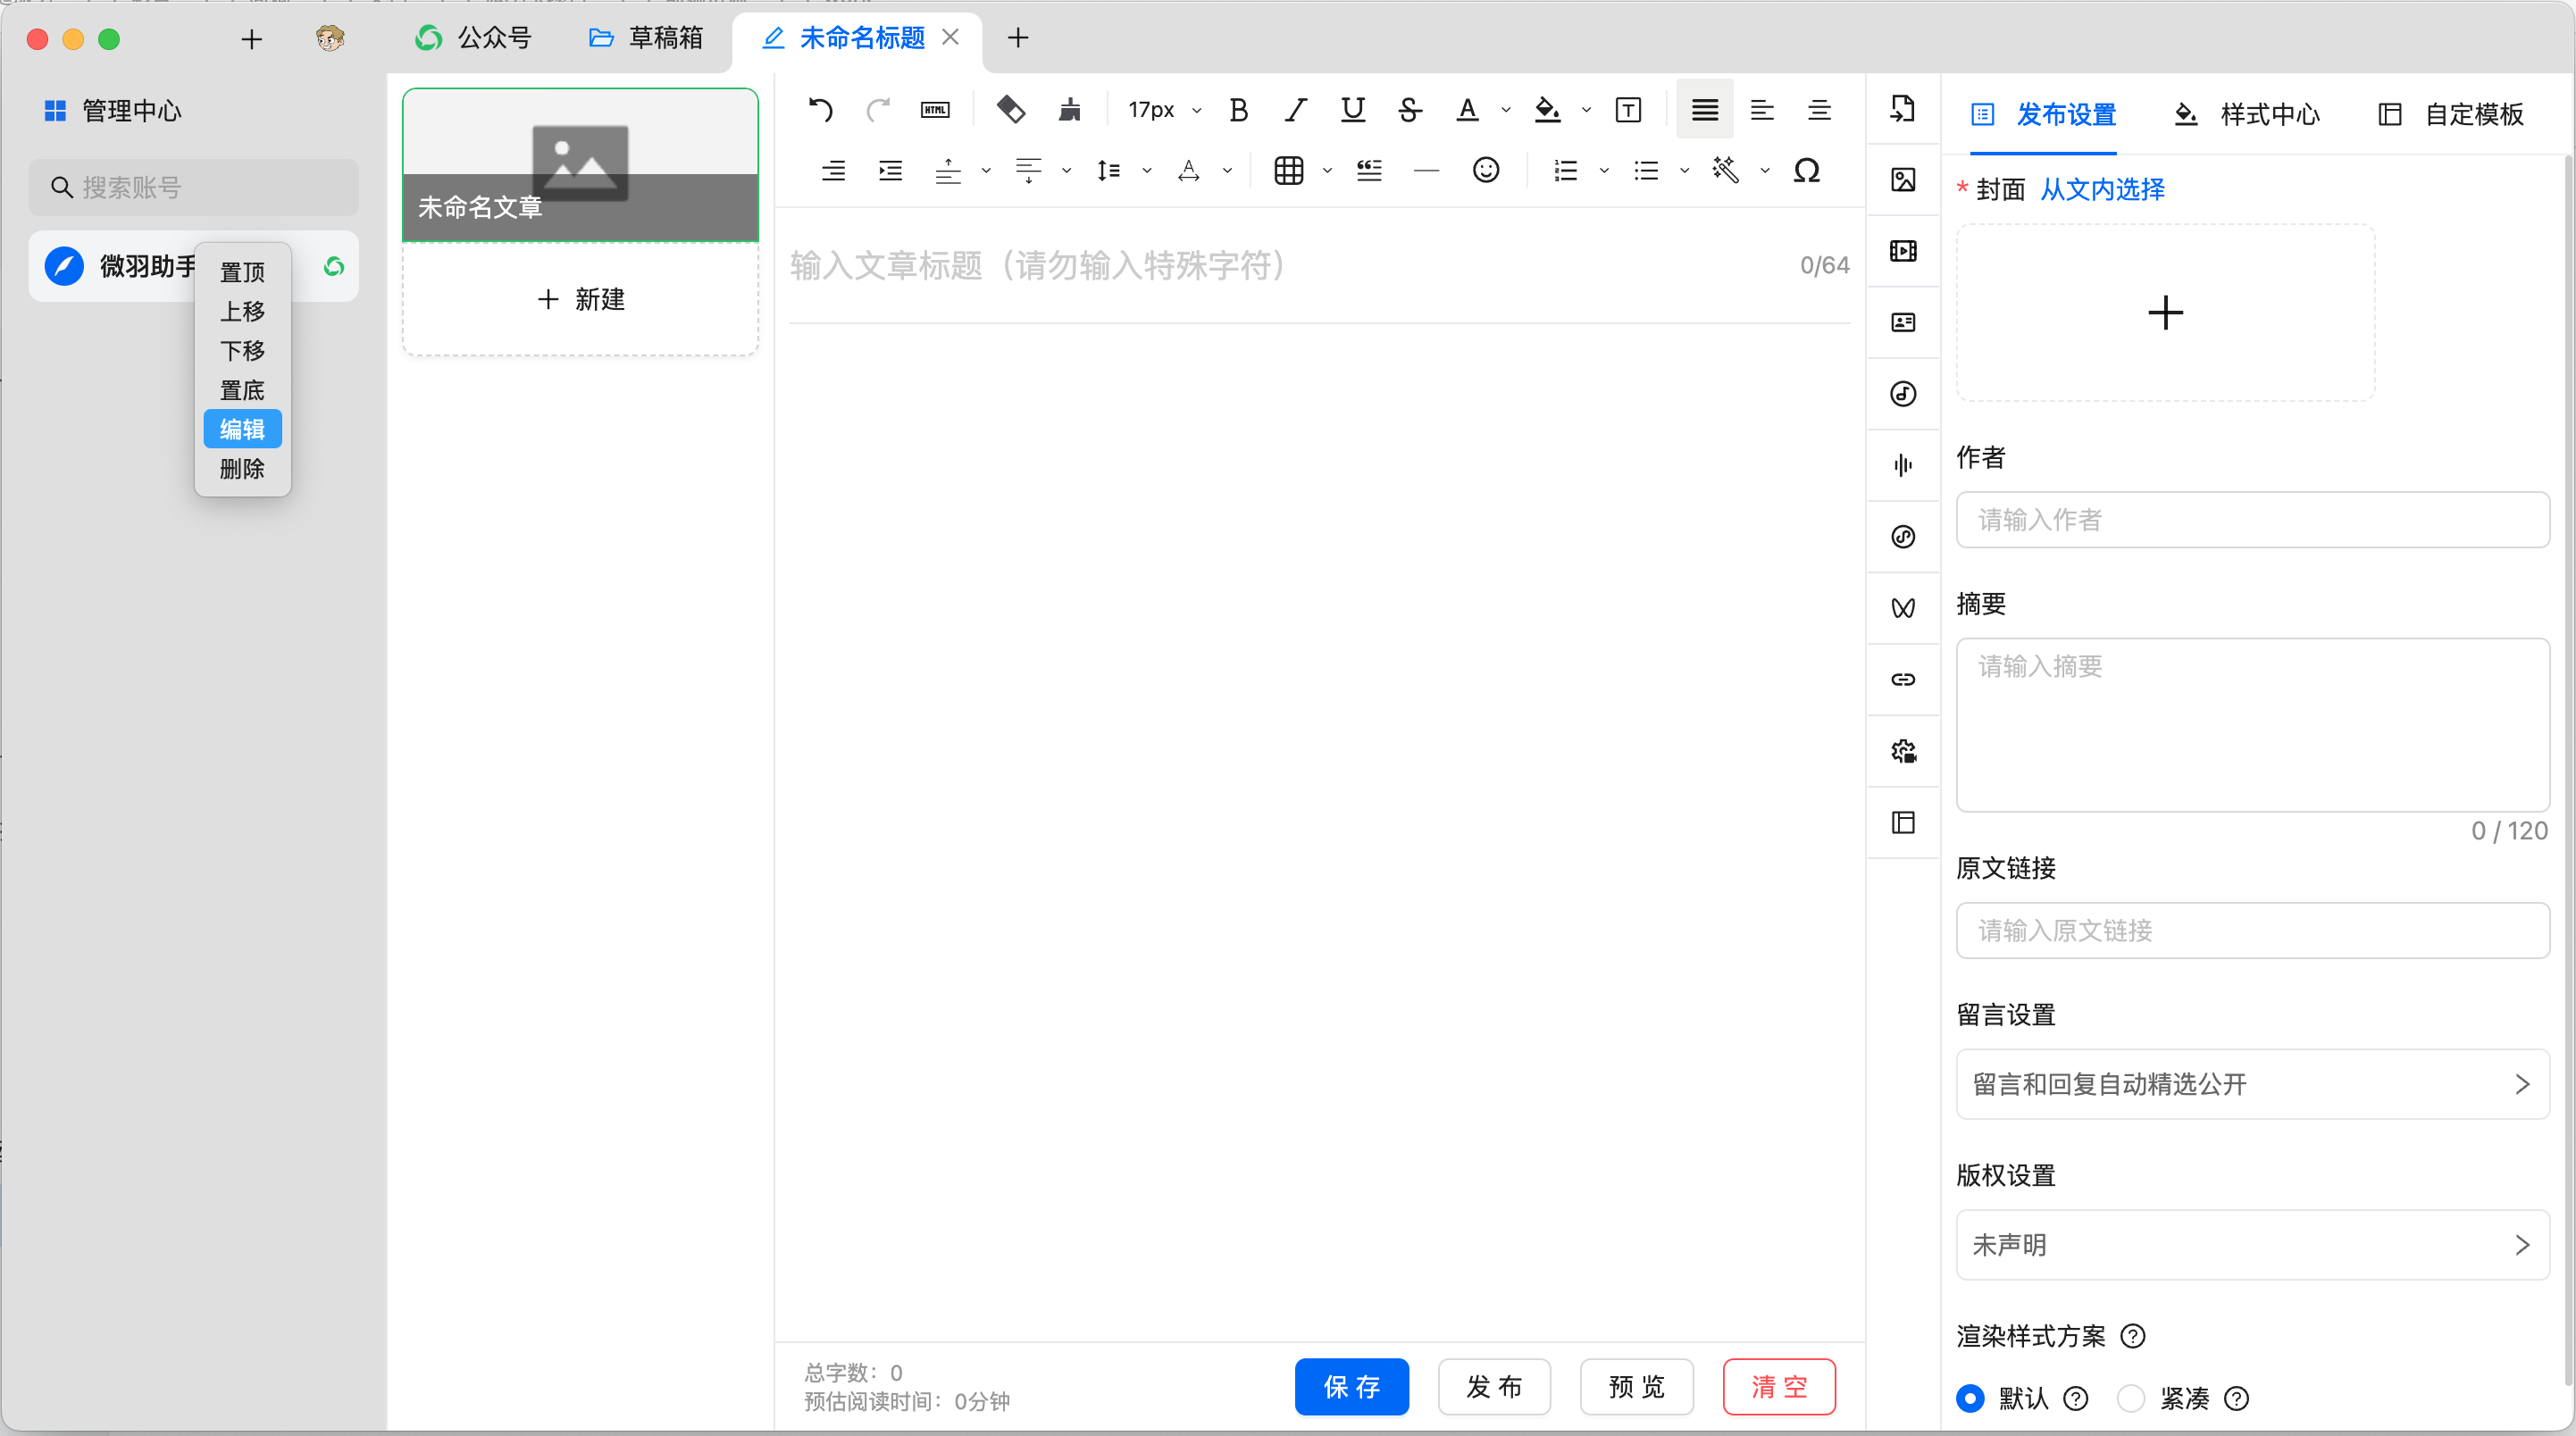
Task: Select the 默认 rendering style radio
Action: (x=1970, y=1397)
